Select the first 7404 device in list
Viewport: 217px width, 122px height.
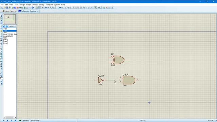click(x=10, y=29)
